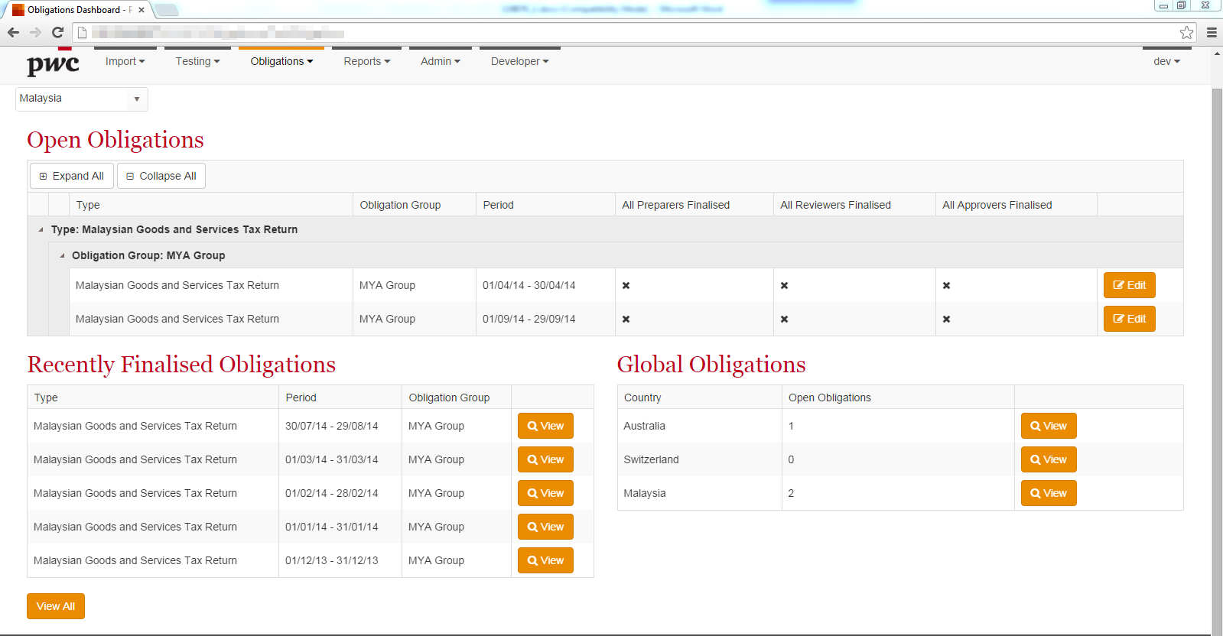The height and width of the screenshot is (636, 1223).
Task: Open the Reports menu
Action: (x=366, y=61)
